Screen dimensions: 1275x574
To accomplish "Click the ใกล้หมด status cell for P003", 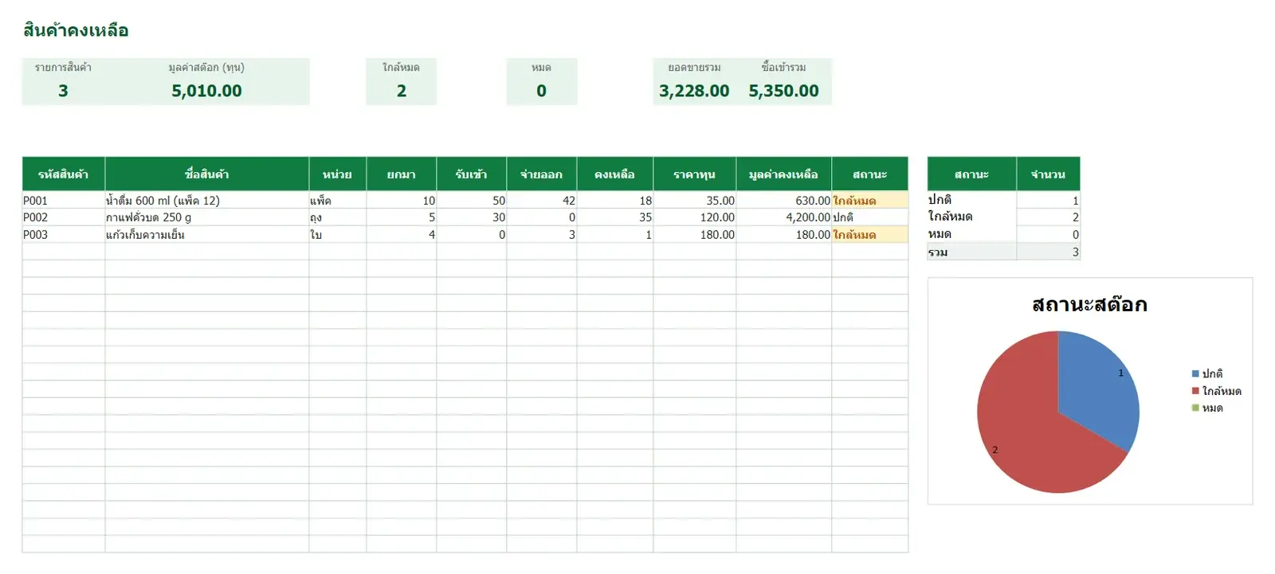I will point(870,235).
